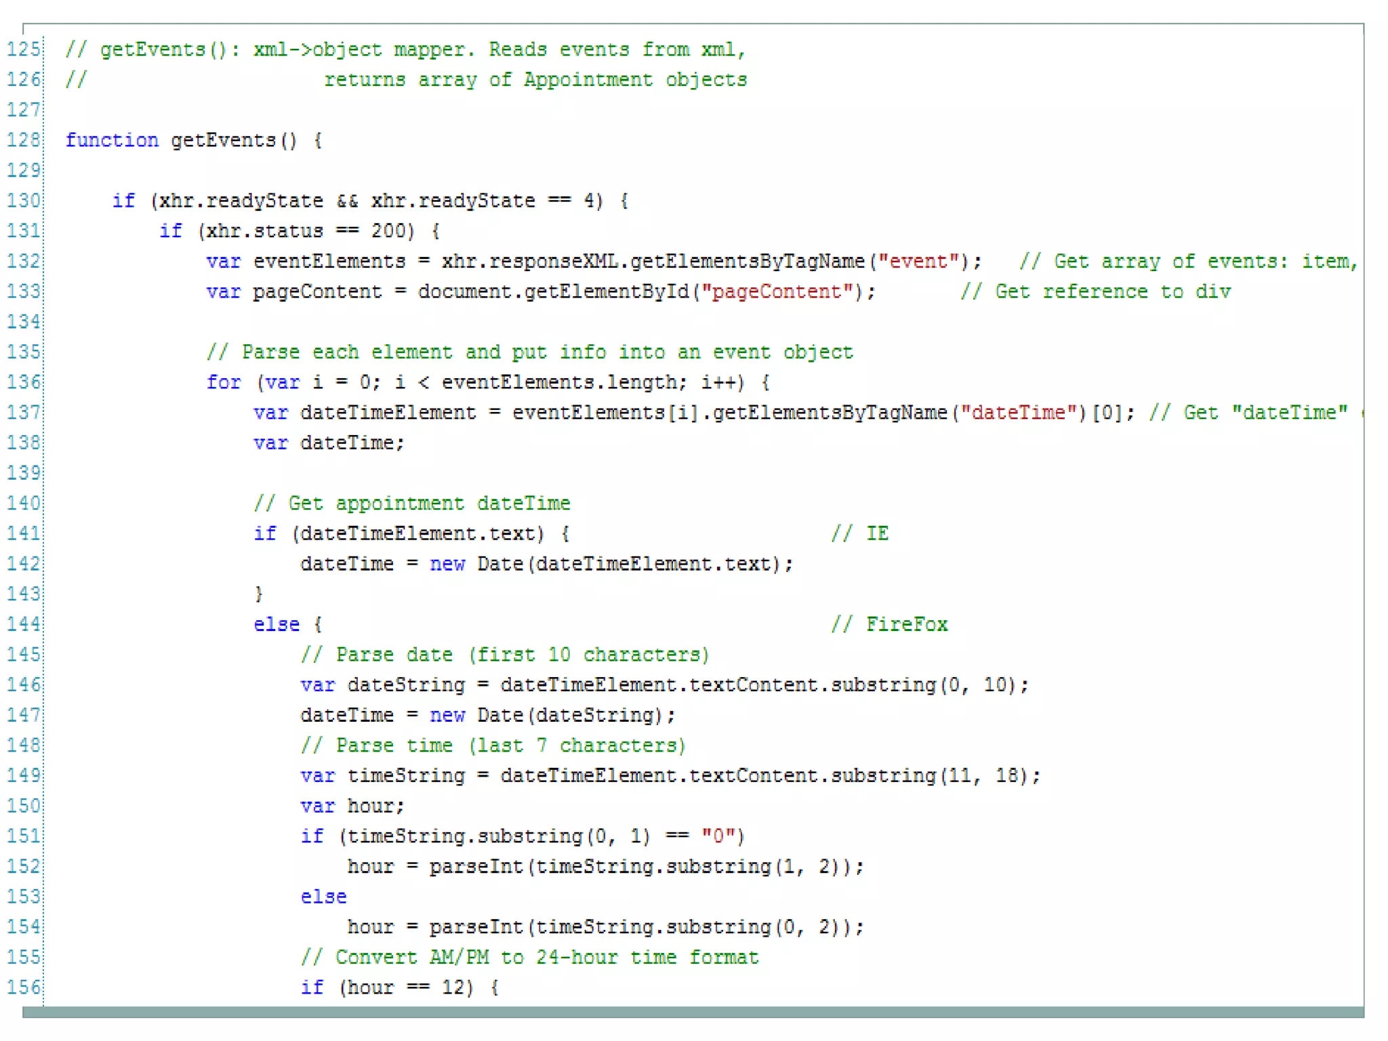
Task: Click line number 128 in the gutter
Action: click(24, 140)
